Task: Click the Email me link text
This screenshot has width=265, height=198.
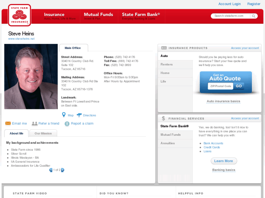Action: click(19, 124)
